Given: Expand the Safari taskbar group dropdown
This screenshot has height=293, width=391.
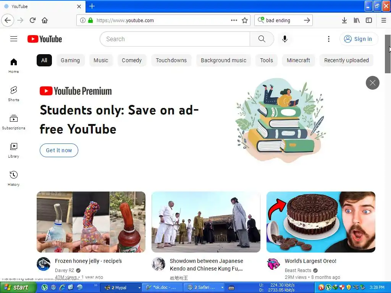Looking at the screenshot, I should tap(222, 288).
